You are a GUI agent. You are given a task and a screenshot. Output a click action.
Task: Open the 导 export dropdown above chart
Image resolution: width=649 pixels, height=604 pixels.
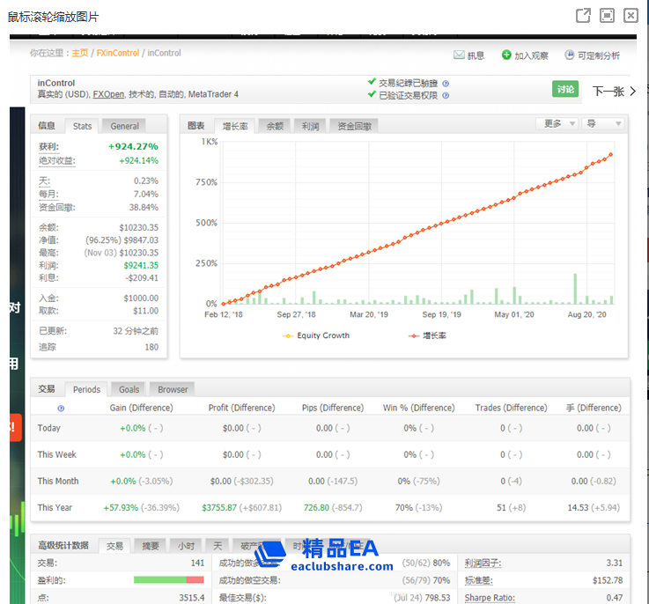[x=604, y=124]
